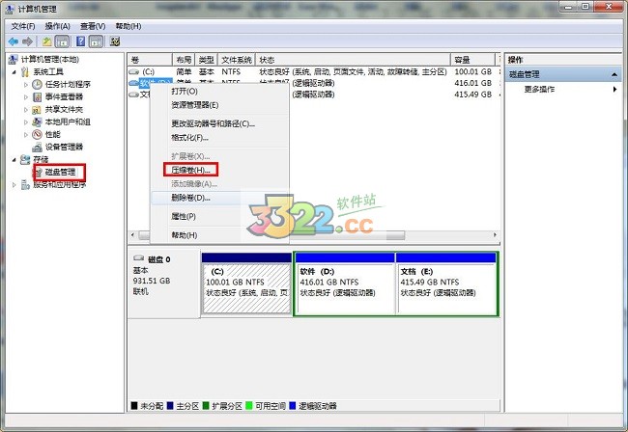
Task: Click the blue Help toolbar icon
Action: (80, 42)
